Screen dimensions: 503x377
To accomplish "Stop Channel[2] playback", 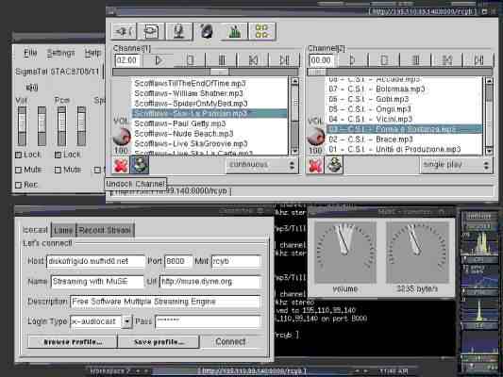I will pos(384,60).
